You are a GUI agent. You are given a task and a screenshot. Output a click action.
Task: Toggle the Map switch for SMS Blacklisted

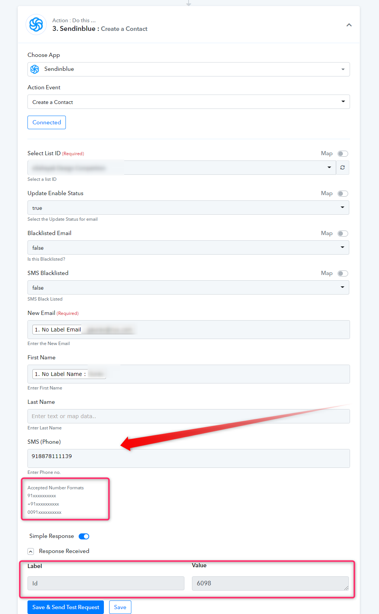(x=343, y=273)
